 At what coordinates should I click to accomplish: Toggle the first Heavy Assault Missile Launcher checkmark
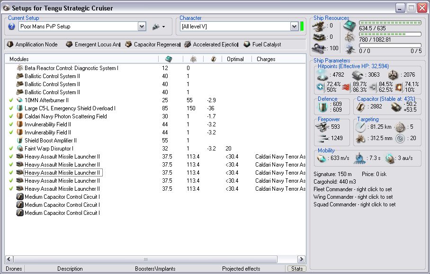(x=11, y=157)
